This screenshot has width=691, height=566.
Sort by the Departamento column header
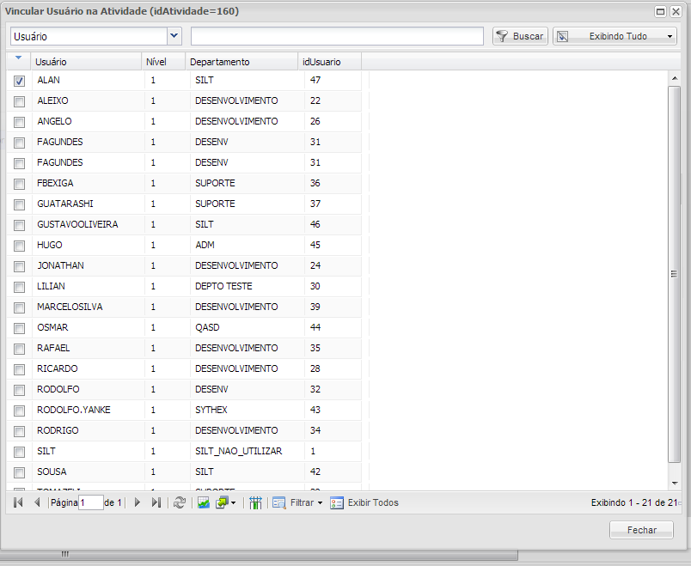click(x=242, y=62)
